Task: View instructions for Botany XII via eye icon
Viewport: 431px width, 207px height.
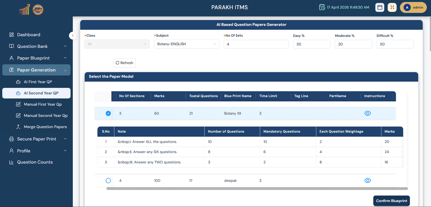Action: coord(367,113)
